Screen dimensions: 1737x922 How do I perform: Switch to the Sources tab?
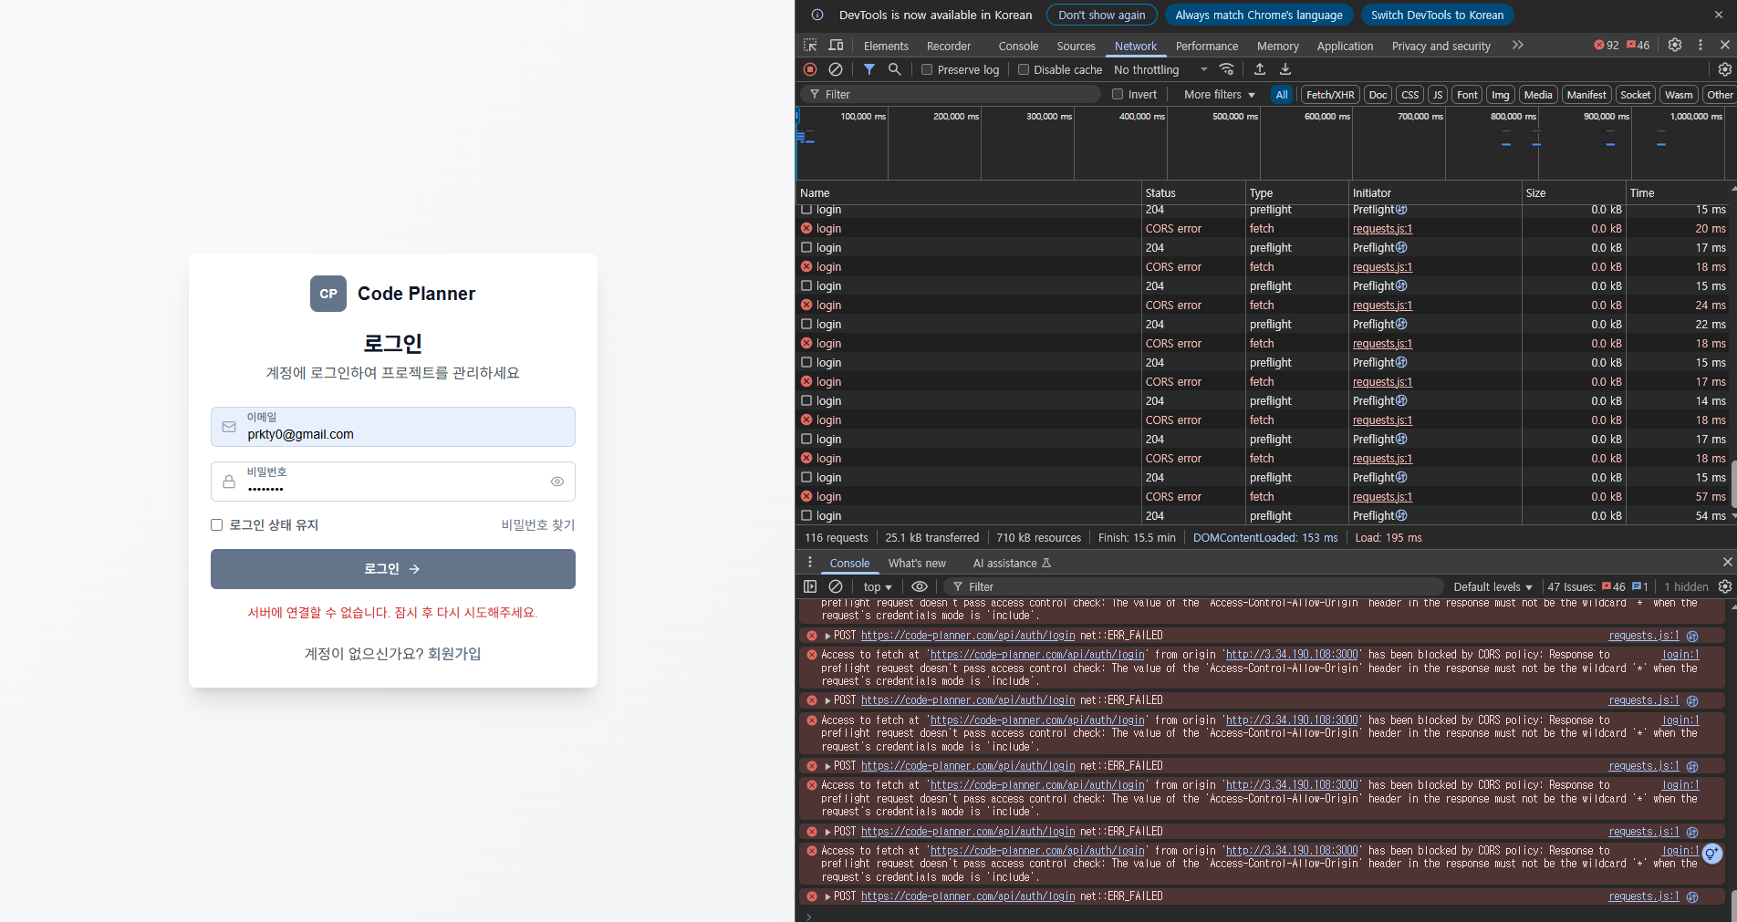[1077, 46]
